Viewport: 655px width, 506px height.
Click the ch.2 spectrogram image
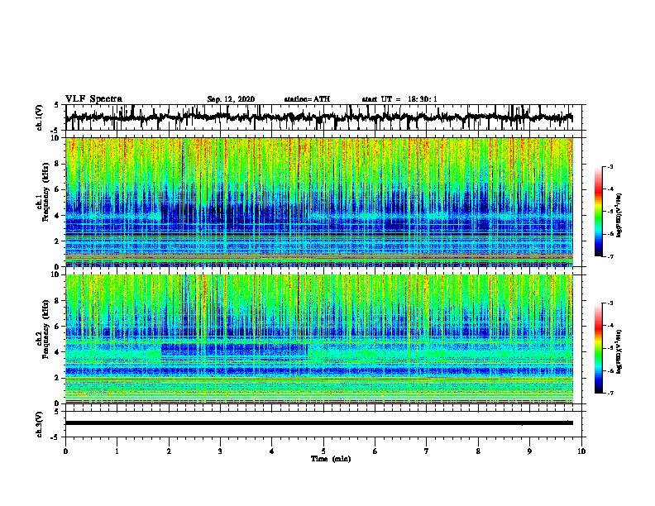318,339
